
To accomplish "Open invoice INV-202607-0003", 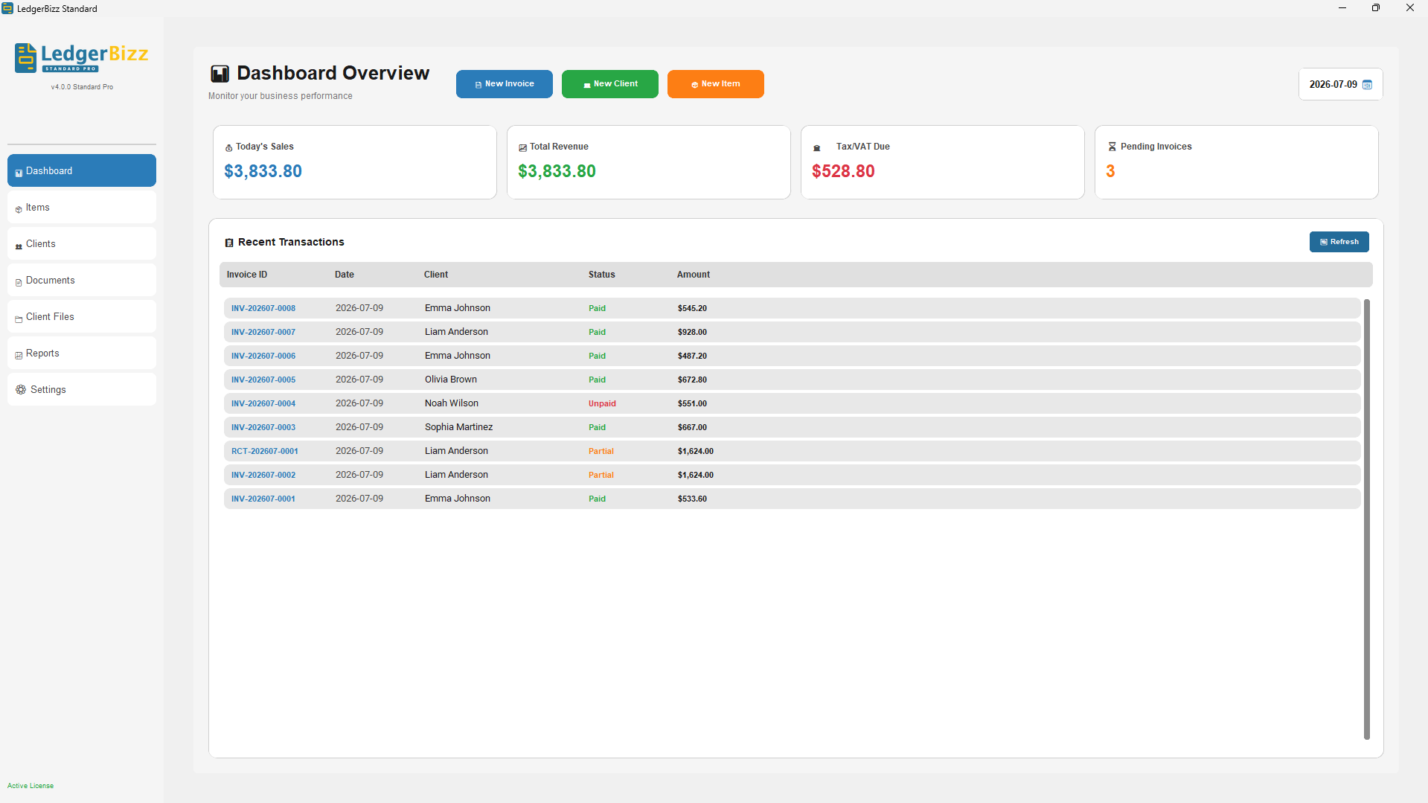I will click(x=263, y=427).
